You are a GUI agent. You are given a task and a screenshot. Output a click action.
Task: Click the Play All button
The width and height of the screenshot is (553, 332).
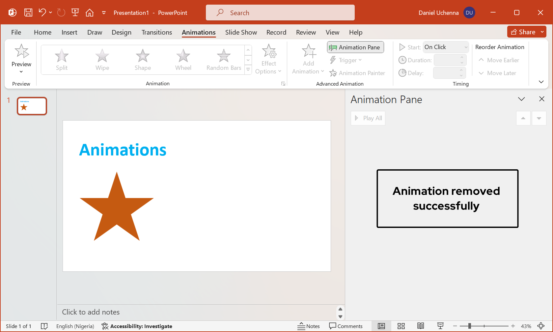(368, 118)
